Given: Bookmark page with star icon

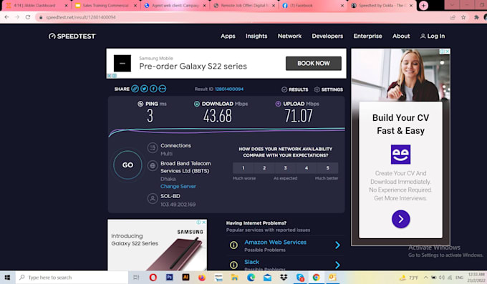Looking at the screenshot, I should [463, 17].
